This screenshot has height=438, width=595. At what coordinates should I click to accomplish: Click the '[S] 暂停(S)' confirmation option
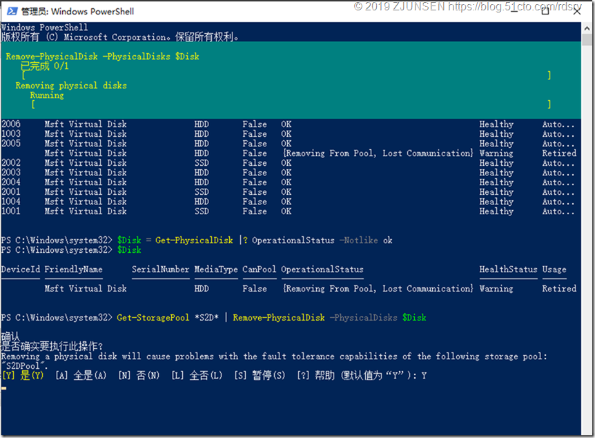point(260,376)
